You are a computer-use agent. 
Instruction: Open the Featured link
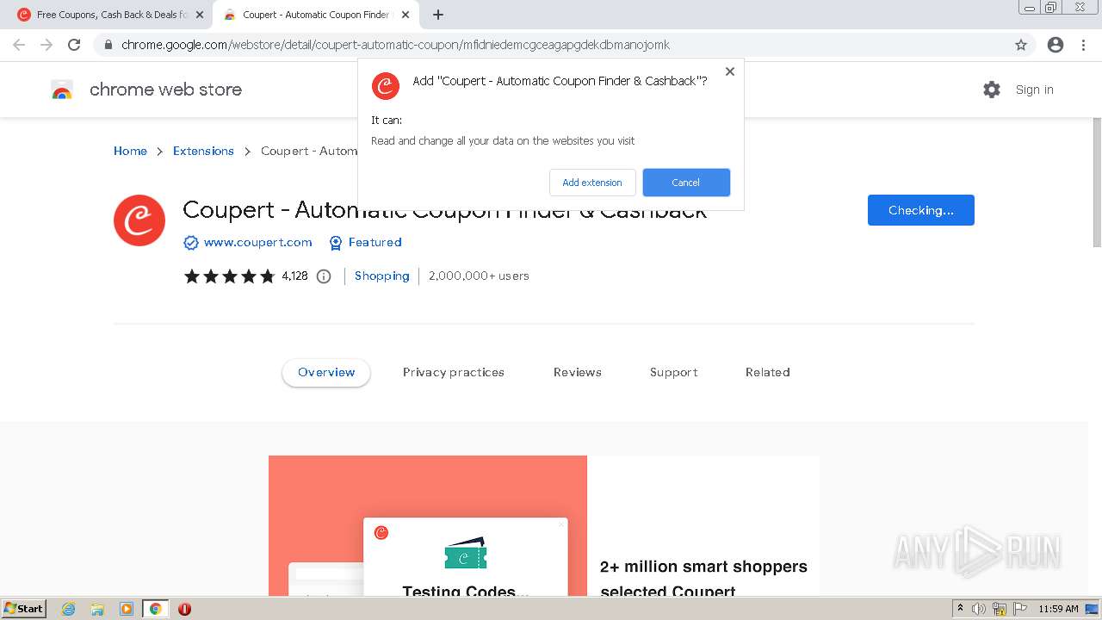coord(375,243)
